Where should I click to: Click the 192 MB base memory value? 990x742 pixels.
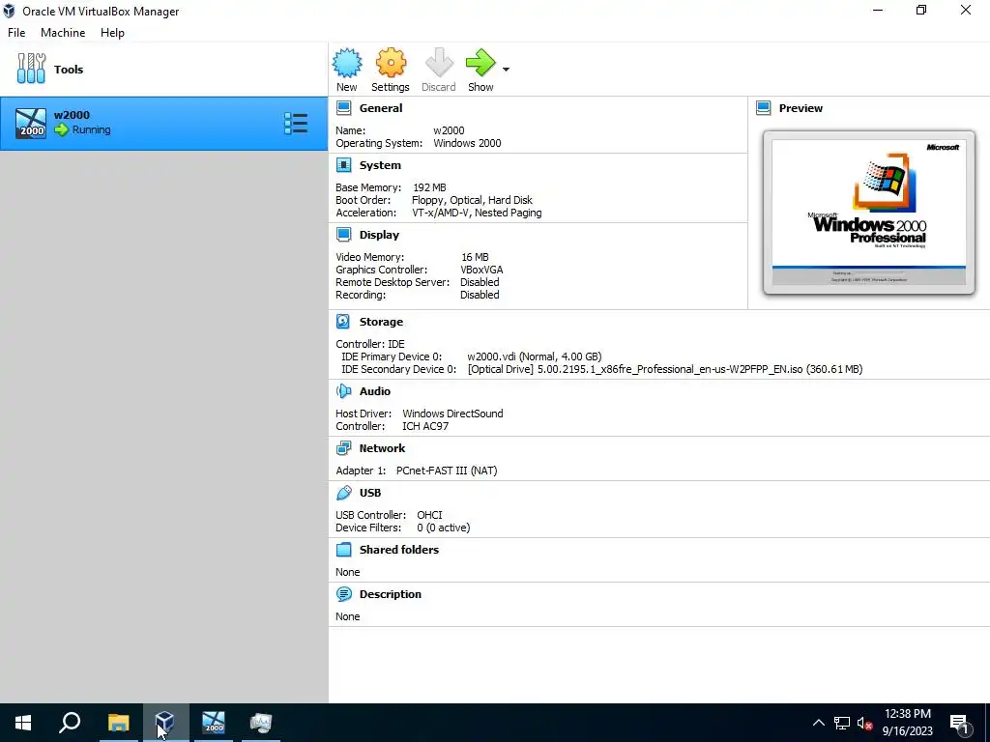click(429, 187)
